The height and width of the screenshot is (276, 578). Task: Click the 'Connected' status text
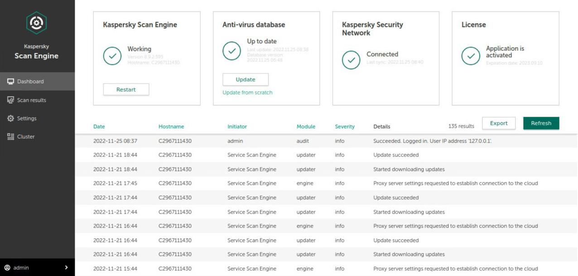coord(382,54)
